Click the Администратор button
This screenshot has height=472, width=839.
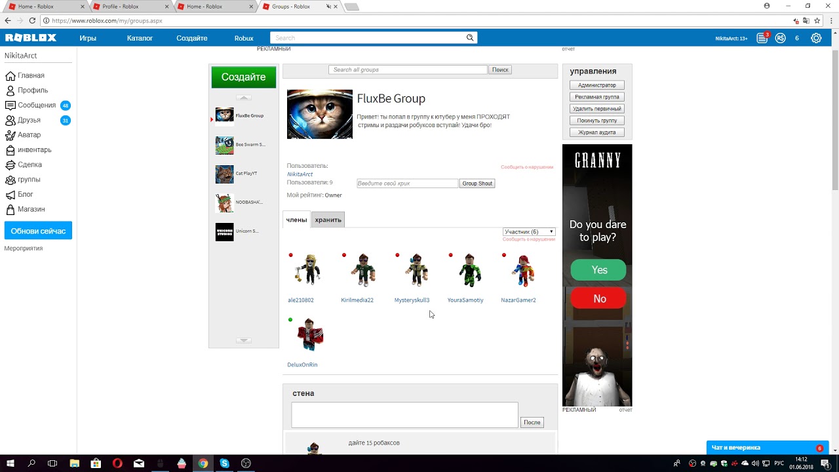596,85
